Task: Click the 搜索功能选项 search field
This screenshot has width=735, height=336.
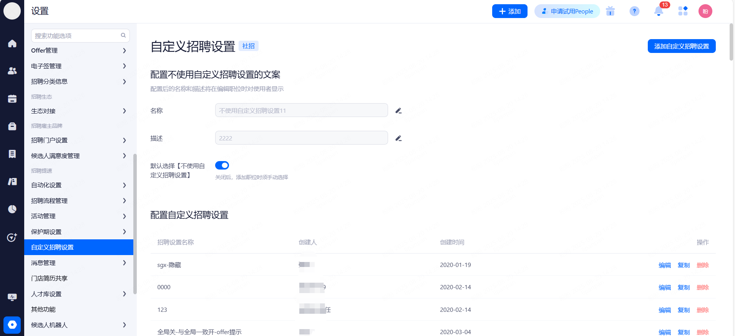Action: tap(77, 36)
